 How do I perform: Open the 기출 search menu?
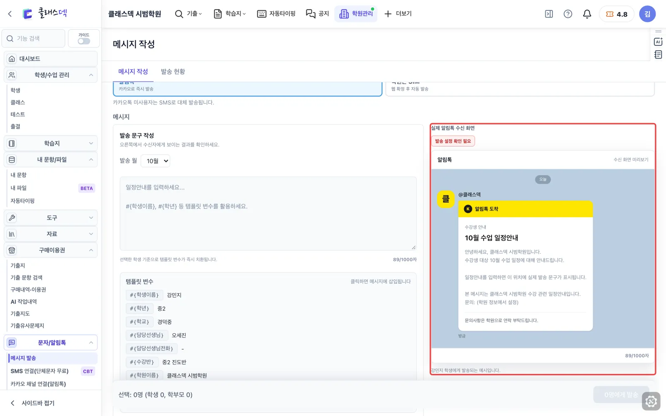click(188, 14)
